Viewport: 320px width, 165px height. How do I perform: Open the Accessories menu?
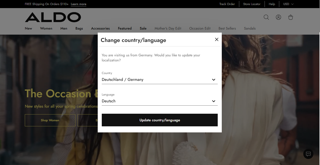coord(100,29)
